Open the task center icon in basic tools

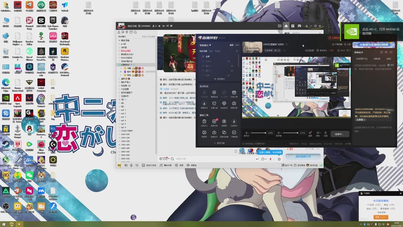coord(204,123)
